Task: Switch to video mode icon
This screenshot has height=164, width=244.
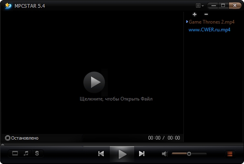Action: pyautogui.click(x=15, y=153)
